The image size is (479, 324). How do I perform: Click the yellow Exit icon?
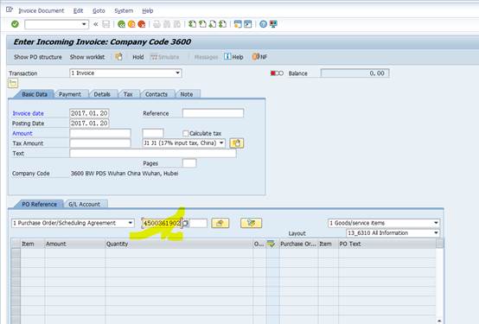(131, 24)
